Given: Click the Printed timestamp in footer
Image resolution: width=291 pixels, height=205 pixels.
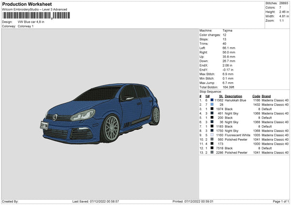Looking at the screenshot, I should [179, 202].
